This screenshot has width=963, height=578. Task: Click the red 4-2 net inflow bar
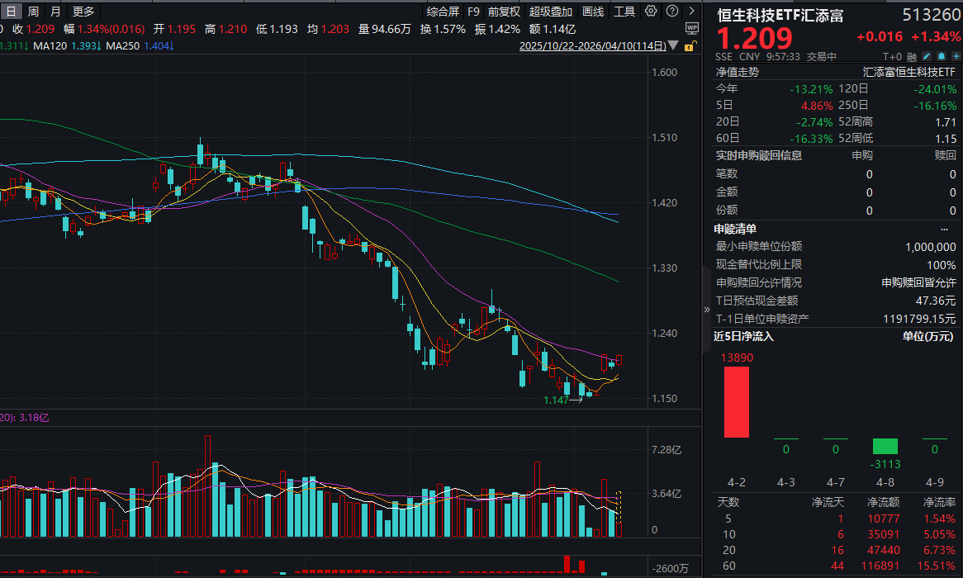736,401
